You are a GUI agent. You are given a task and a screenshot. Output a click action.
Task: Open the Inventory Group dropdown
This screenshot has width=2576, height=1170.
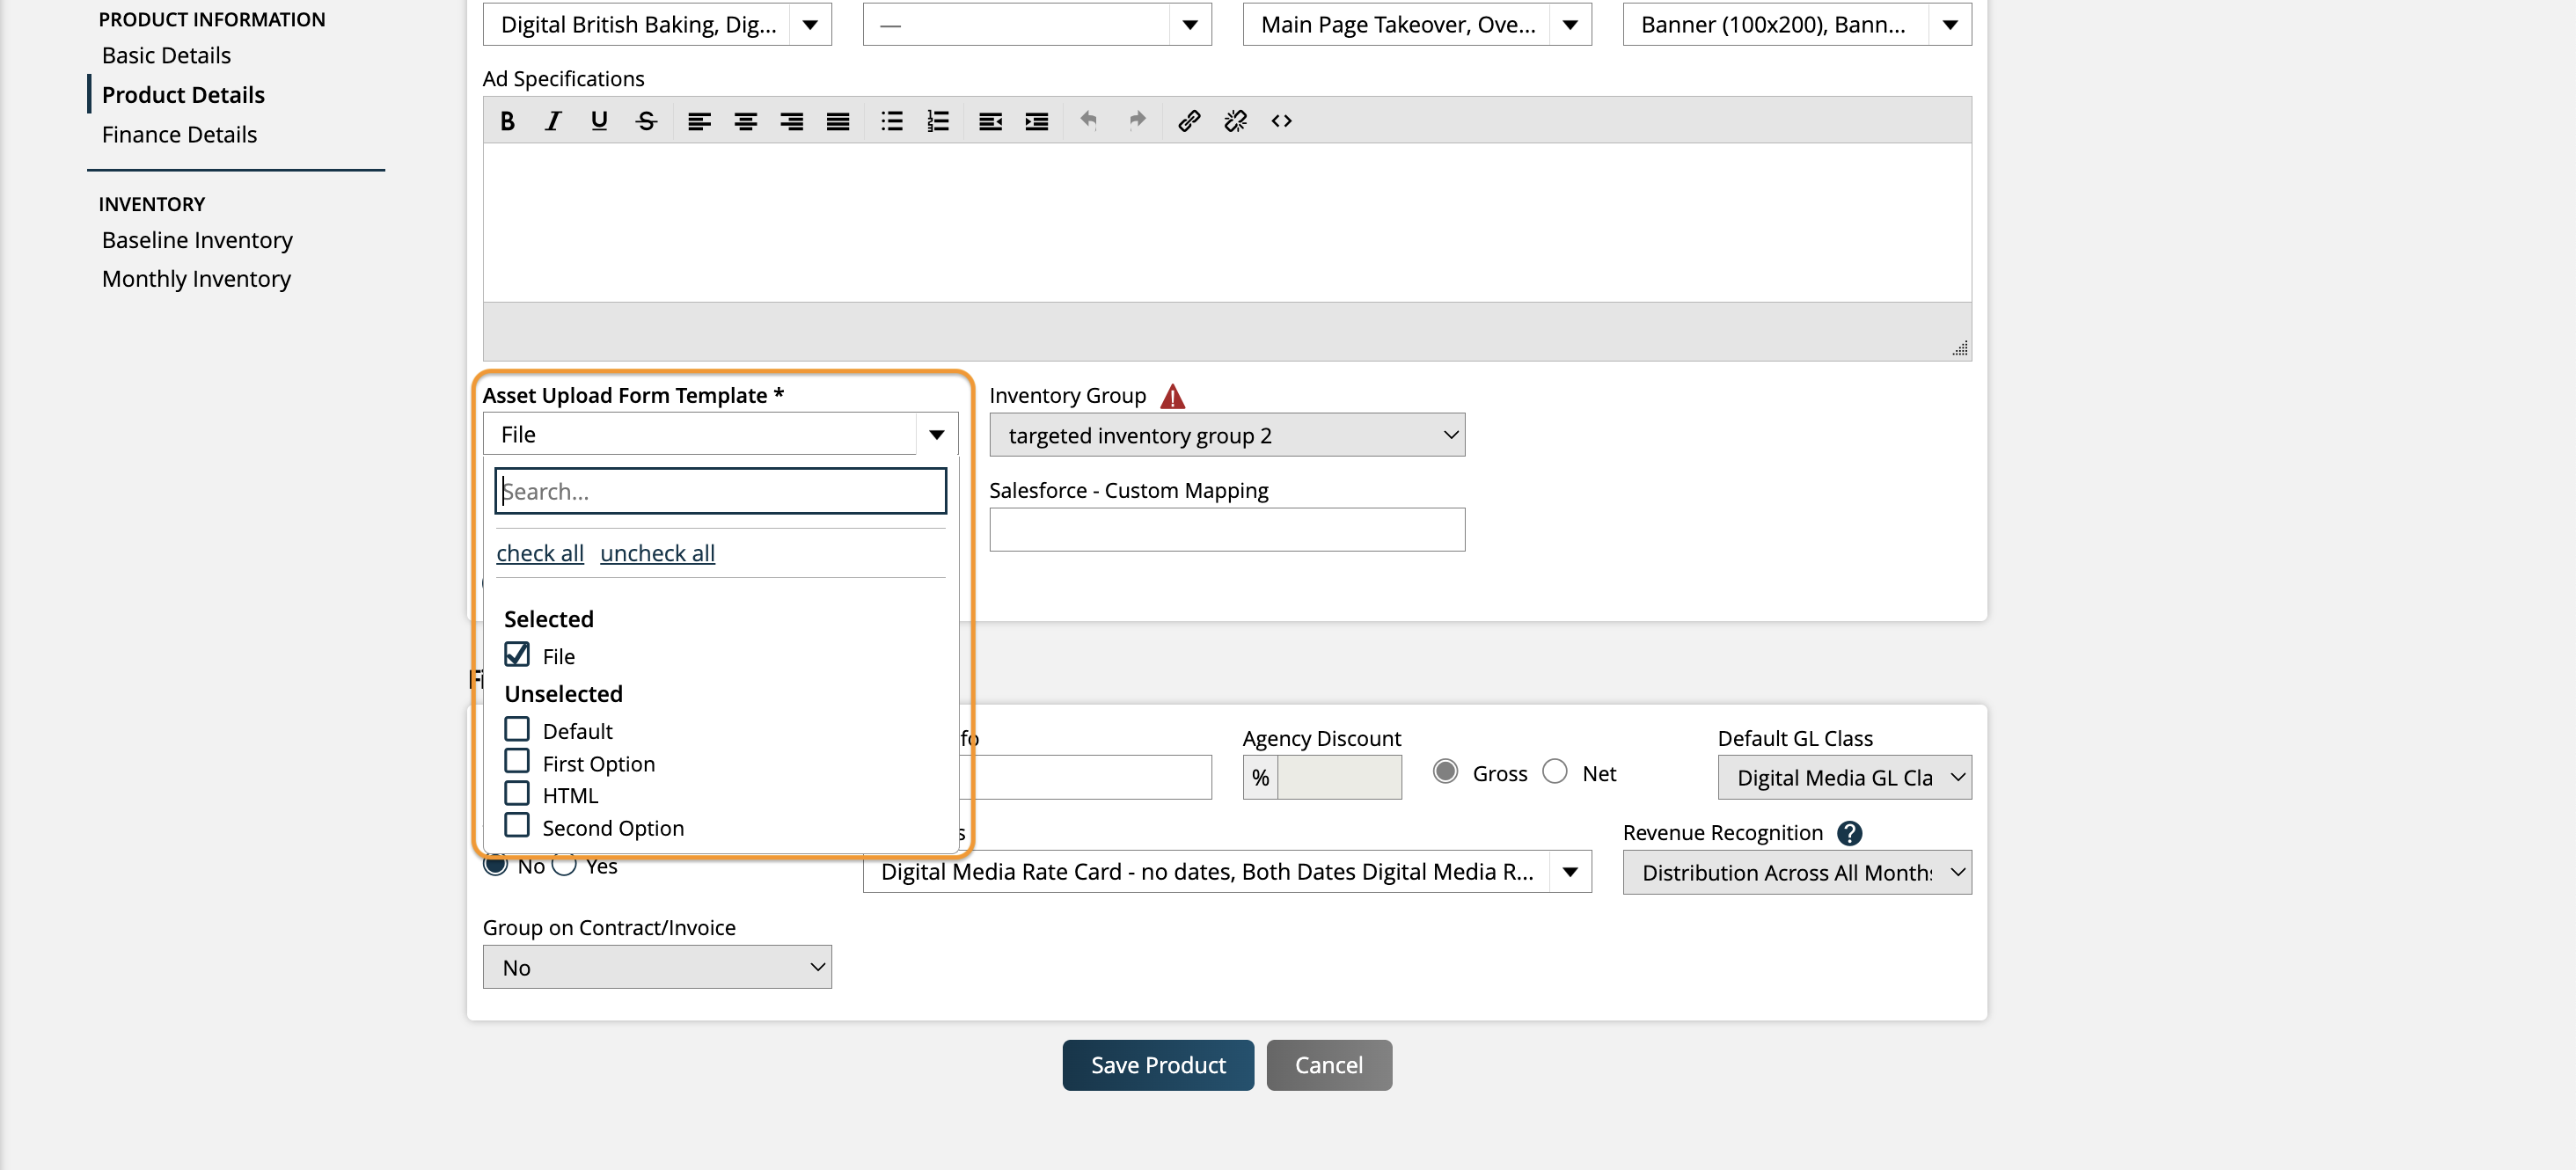pyautogui.click(x=1226, y=435)
